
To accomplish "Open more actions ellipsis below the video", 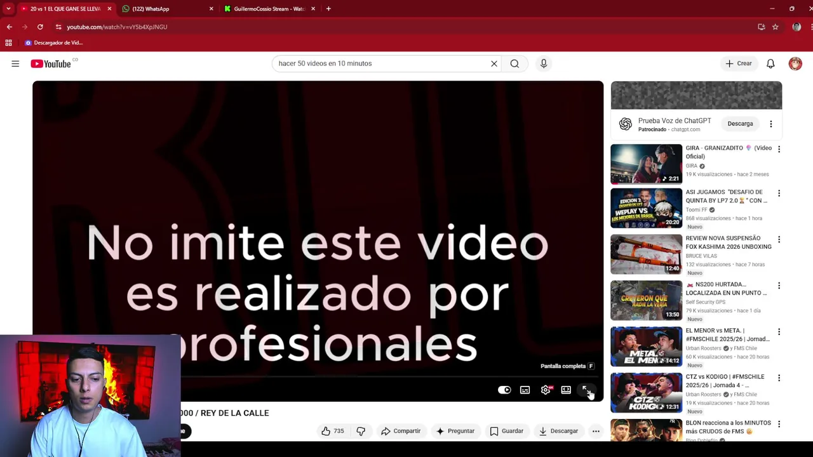I will click(596, 431).
